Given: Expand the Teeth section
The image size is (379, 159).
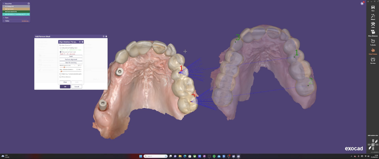Looking at the screenshot, I should click(4, 18).
